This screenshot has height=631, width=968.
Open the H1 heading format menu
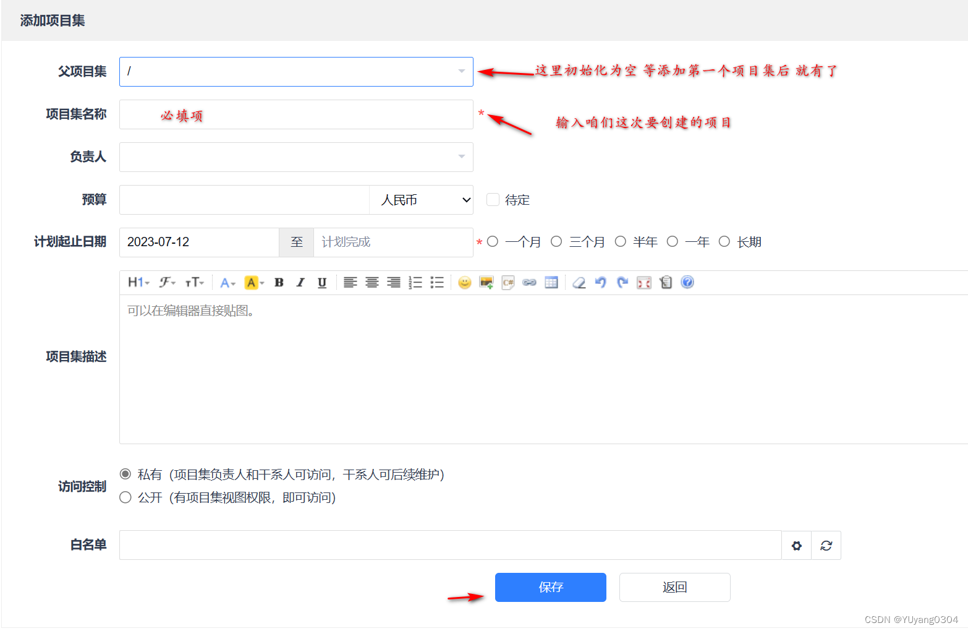tap(138, 283)
